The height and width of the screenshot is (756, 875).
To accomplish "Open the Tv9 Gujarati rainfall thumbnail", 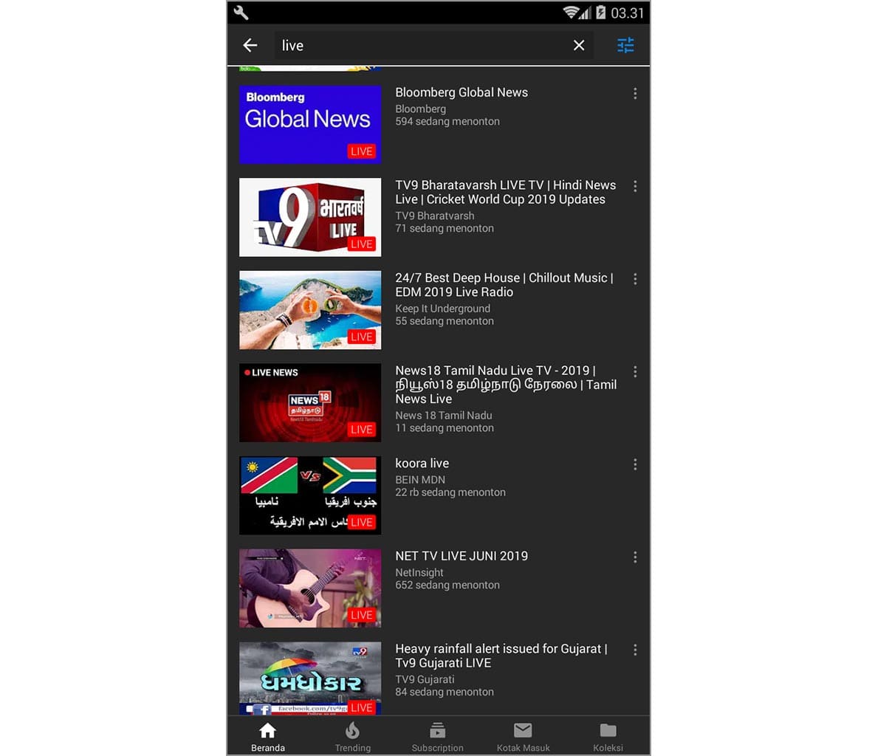I will [310, 678].
